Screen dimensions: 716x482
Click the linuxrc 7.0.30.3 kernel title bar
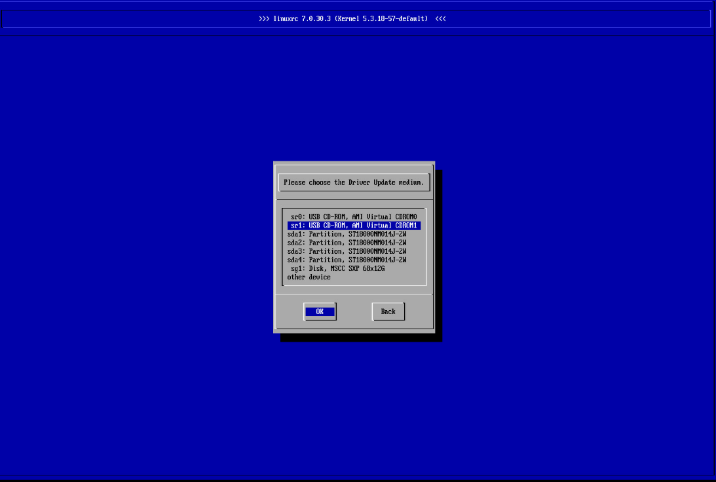coord(356,19)
